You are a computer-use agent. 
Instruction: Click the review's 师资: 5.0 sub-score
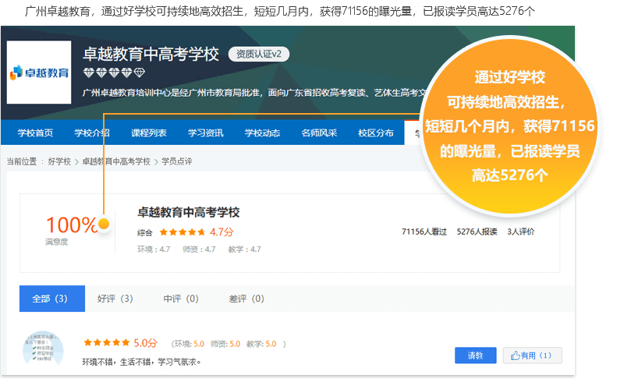pyautogui.click(x=225, y=344)
